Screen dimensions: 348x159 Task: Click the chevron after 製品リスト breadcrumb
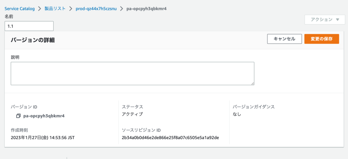[71, 9]
